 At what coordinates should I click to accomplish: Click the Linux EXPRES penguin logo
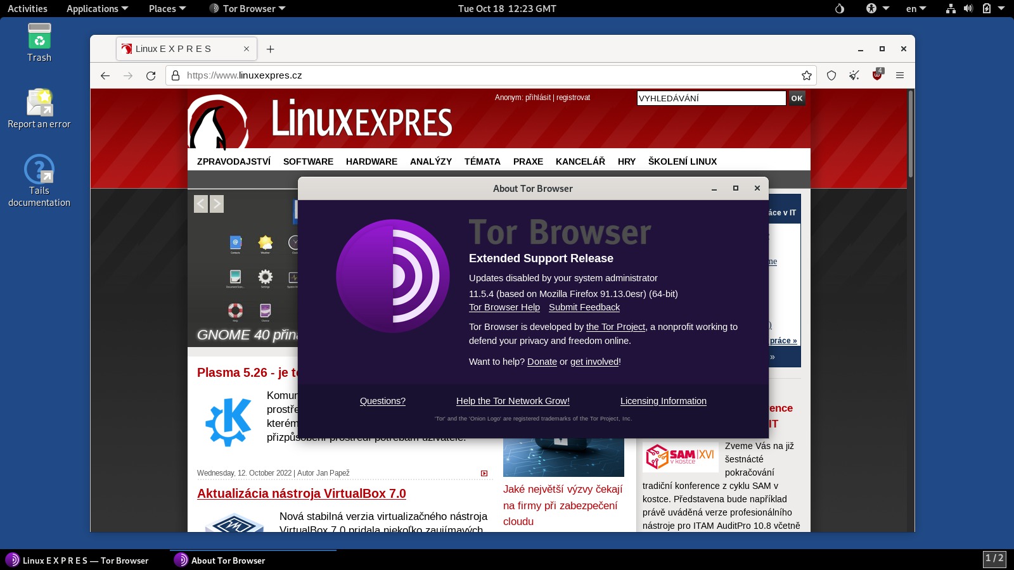pyautogui.click(x=218, y=122)
